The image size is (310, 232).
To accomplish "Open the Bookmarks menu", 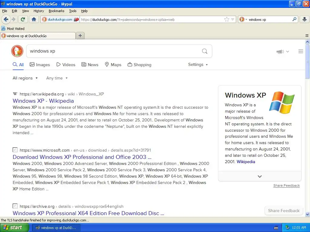I will [57, 11].
